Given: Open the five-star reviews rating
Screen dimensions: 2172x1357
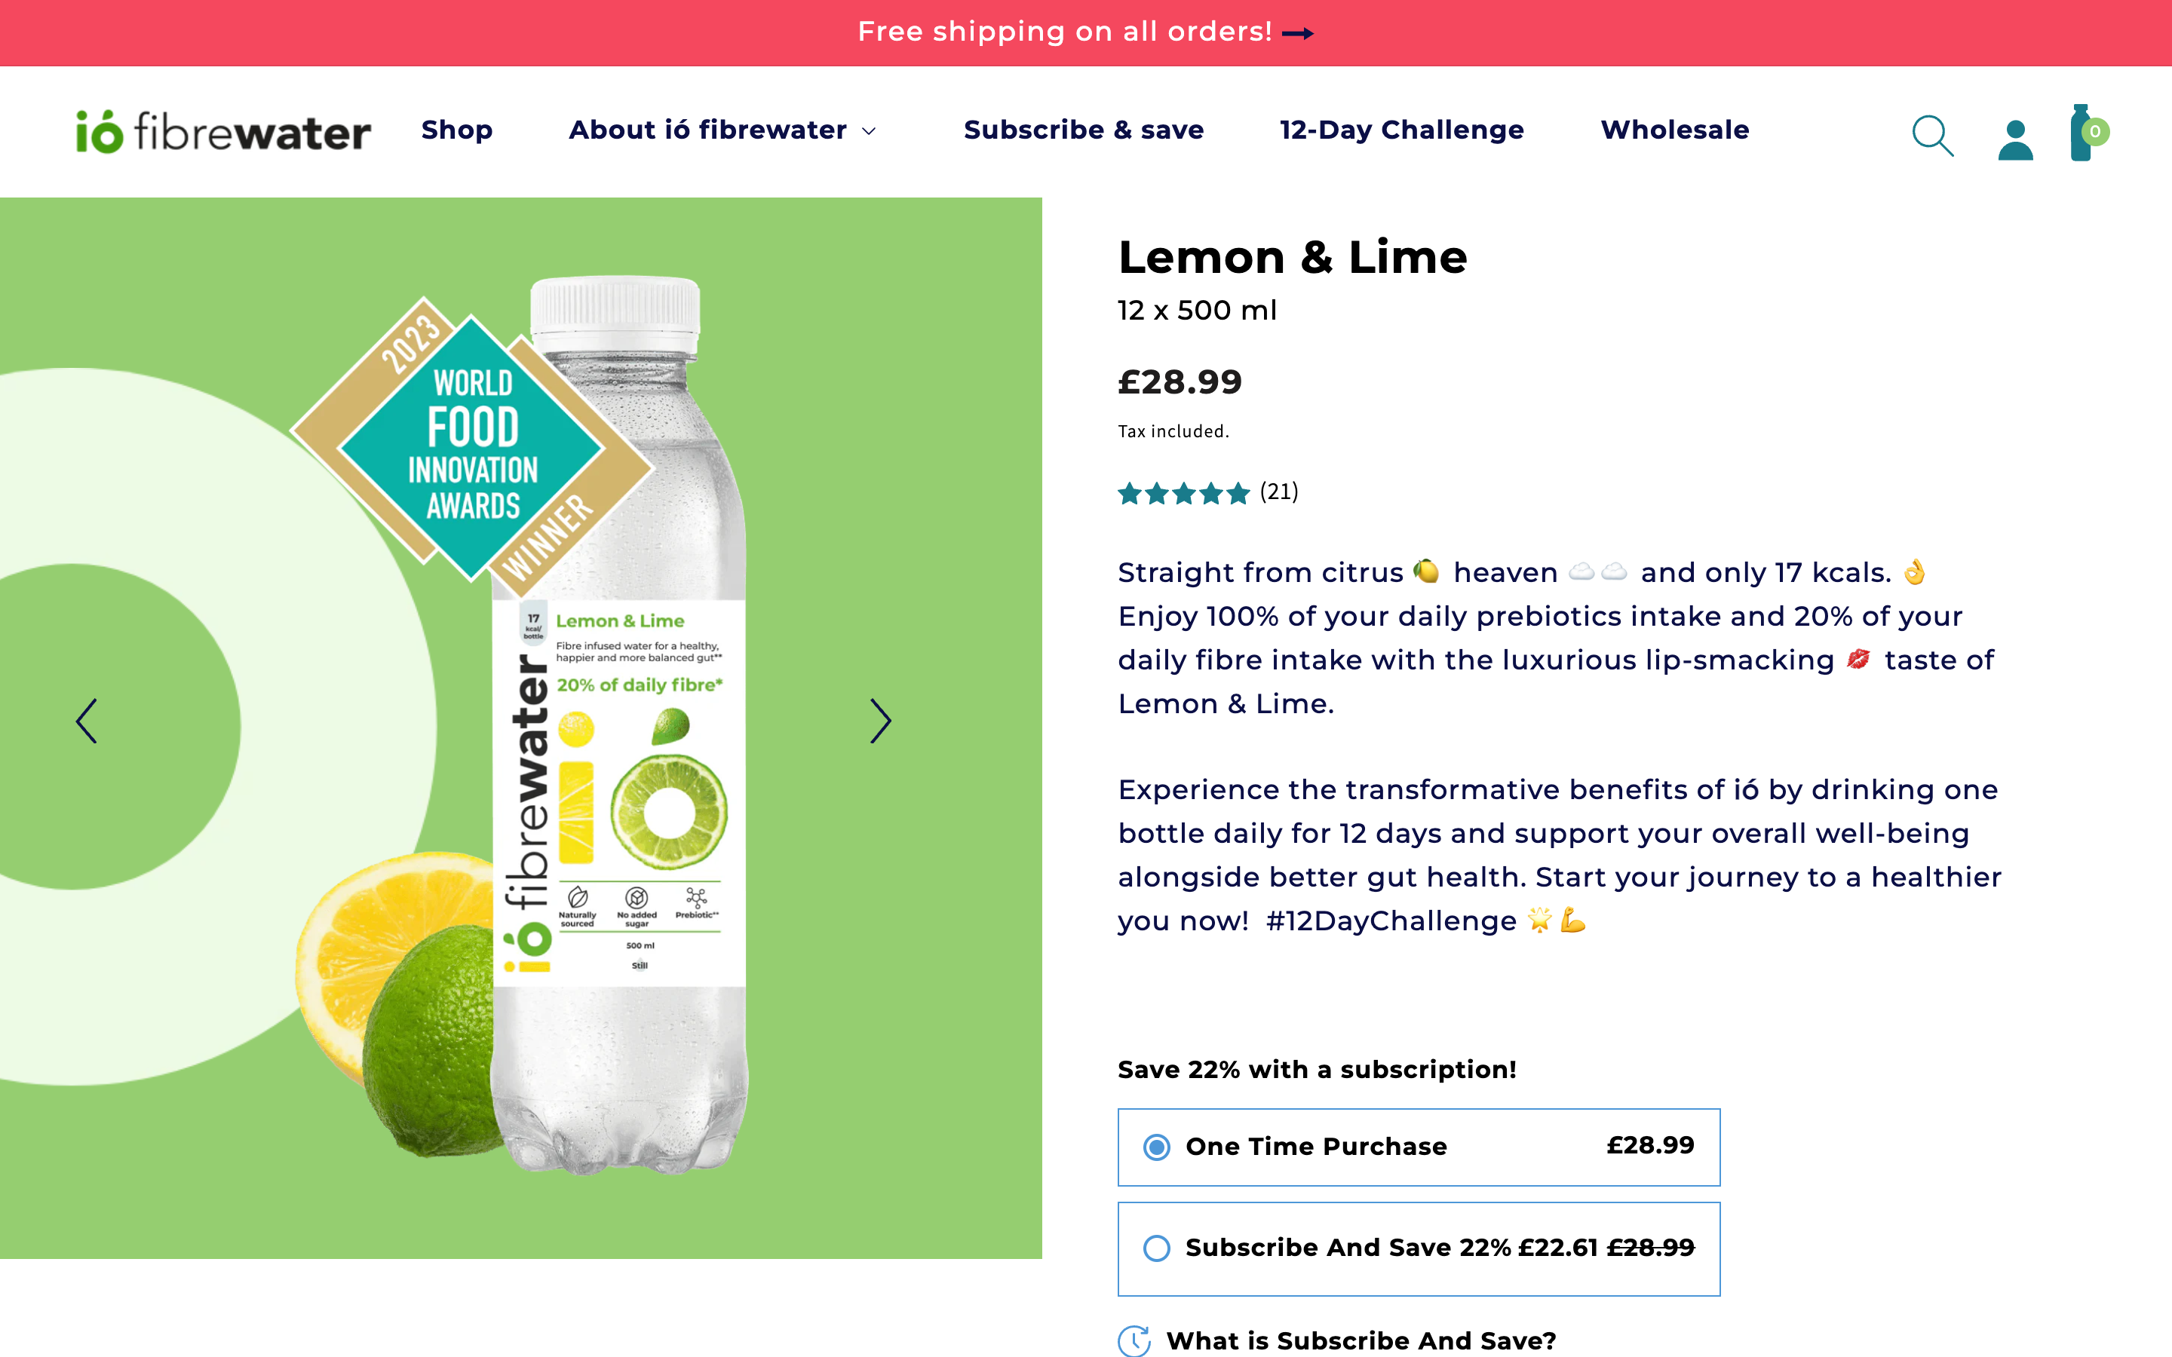Looking at the screenshot, I should tap(1183, 493).
